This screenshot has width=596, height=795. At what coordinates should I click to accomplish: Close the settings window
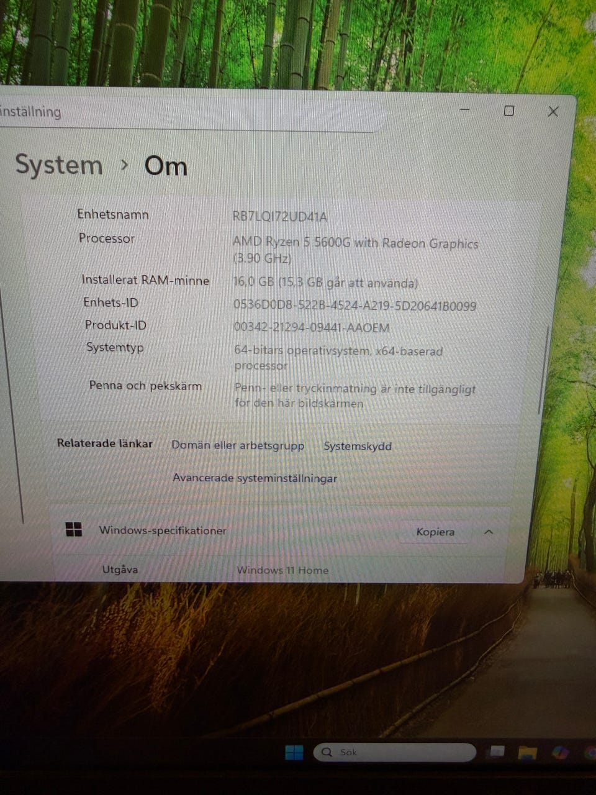point(553,111)
